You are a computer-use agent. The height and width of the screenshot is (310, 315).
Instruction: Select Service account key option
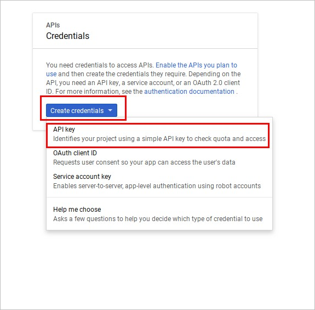point(159,181)
